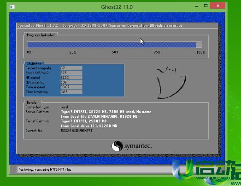
Task: Click the source file path Z:\YLMFWIN7.GHO line
Action: 99,116
